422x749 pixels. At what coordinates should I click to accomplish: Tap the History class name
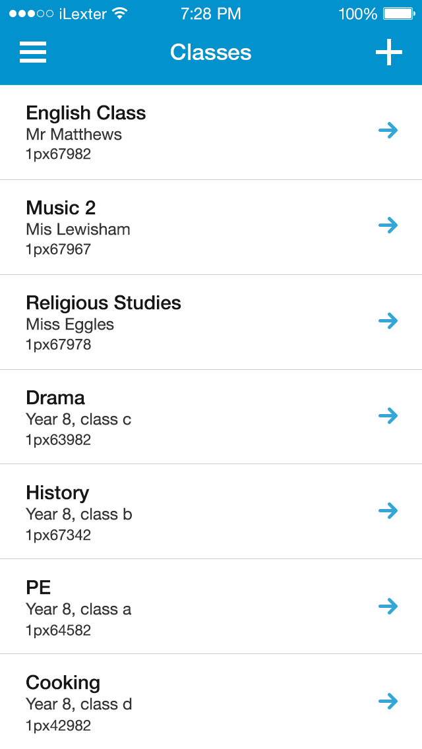[x=57, y=493]
